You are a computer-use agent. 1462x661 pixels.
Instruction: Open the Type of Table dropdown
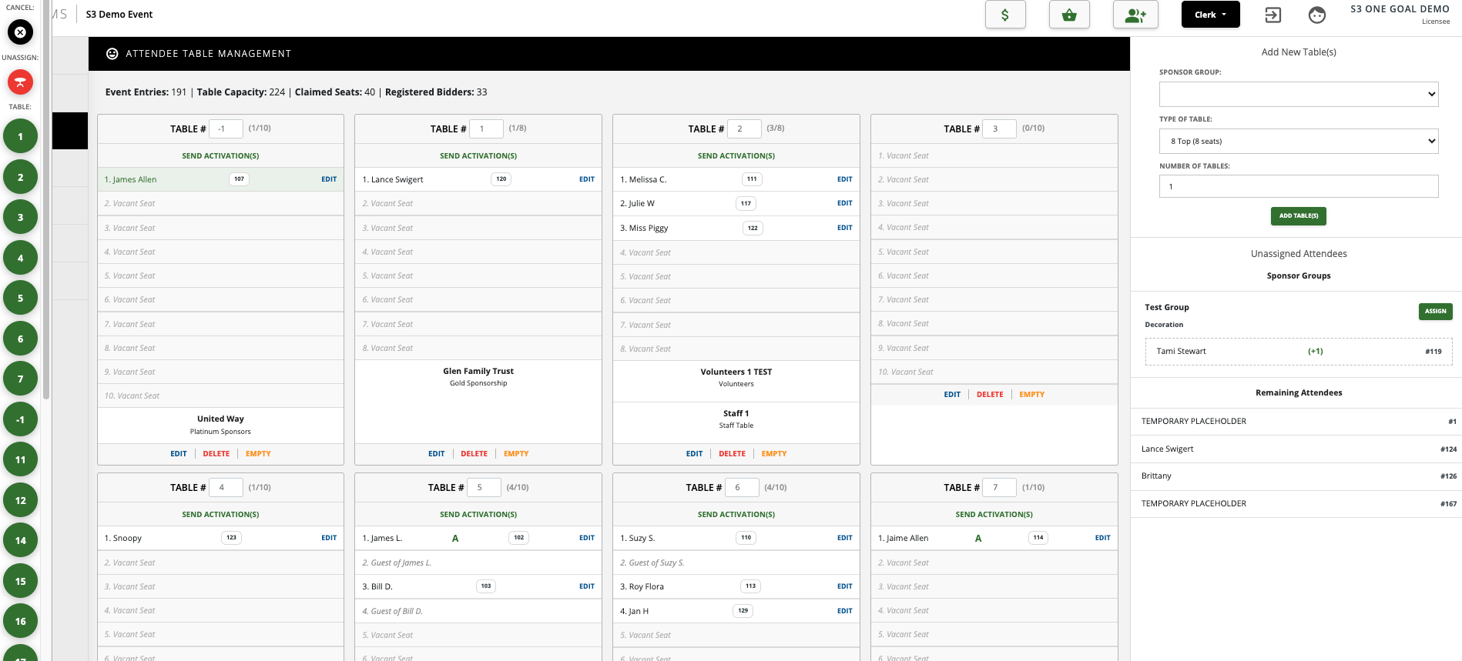[x=1299, y=141]
